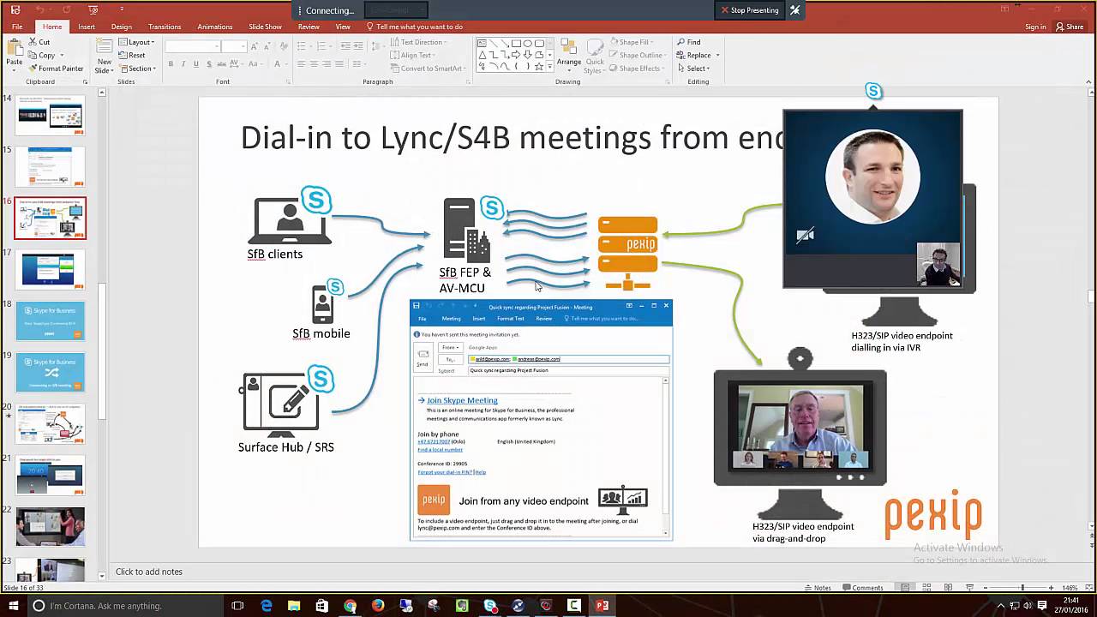Image resolution: width=1097 pixels, height=617 pixels.
Task: Click Clear All Formatting icon
Action: click(x=283, y=46)
